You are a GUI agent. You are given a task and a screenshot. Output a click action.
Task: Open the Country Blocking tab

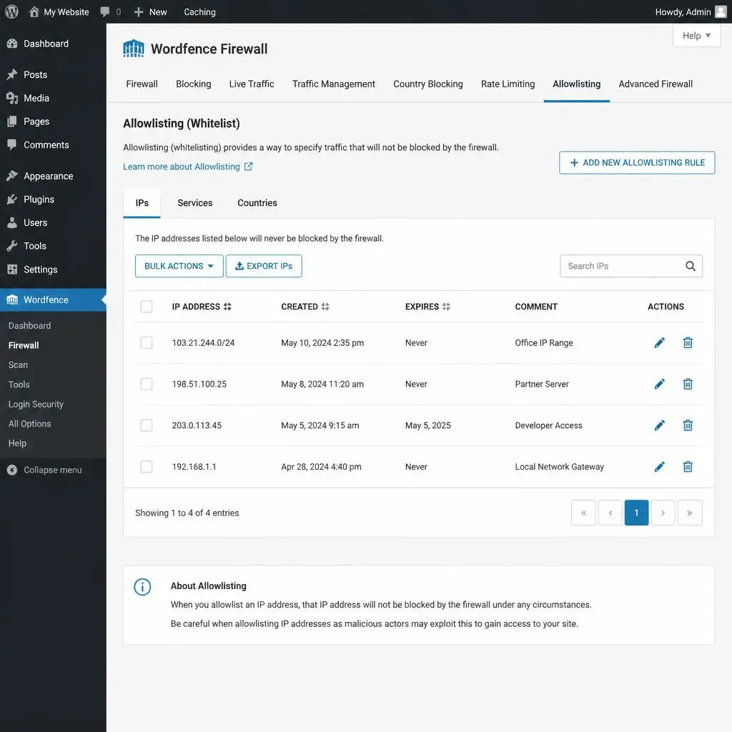pyautogui.click(x=427, y=84)
